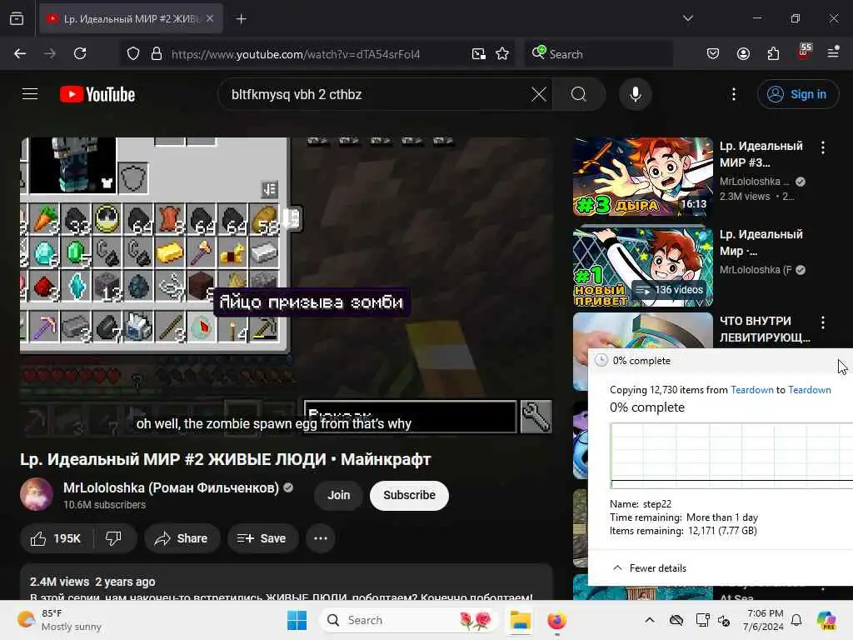Open Copilot preview icon in taskbar
Screen dimensions: 853x640
826,620
